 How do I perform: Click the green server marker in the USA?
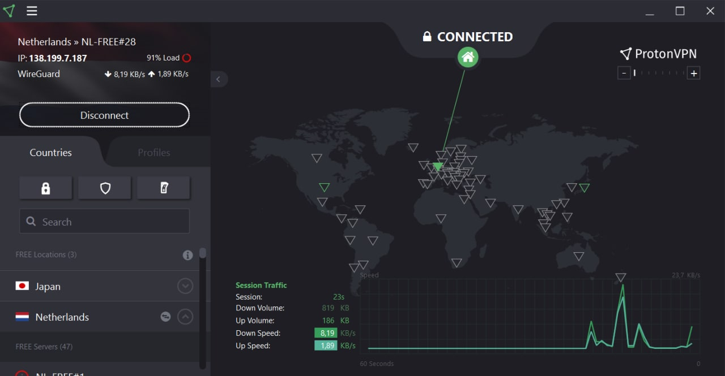(x=324, y=187)
